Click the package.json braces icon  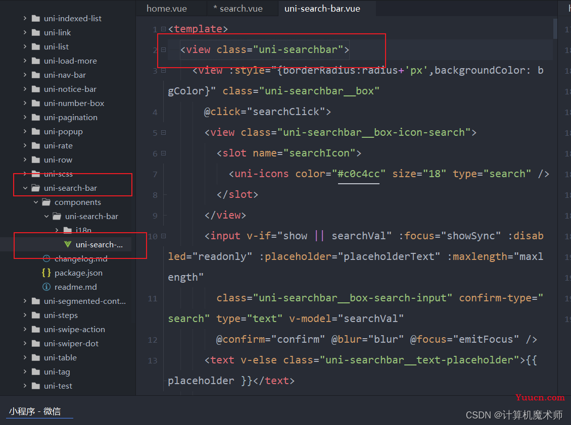[46, 273]
